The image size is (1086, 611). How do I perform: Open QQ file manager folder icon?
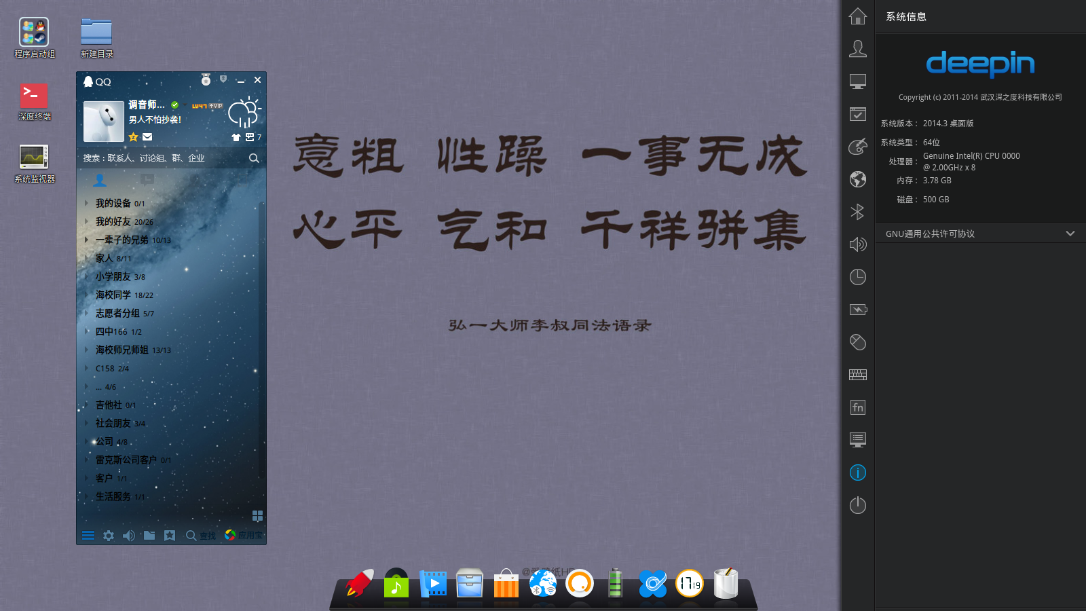pyautogui.click(x=149, y=536)
